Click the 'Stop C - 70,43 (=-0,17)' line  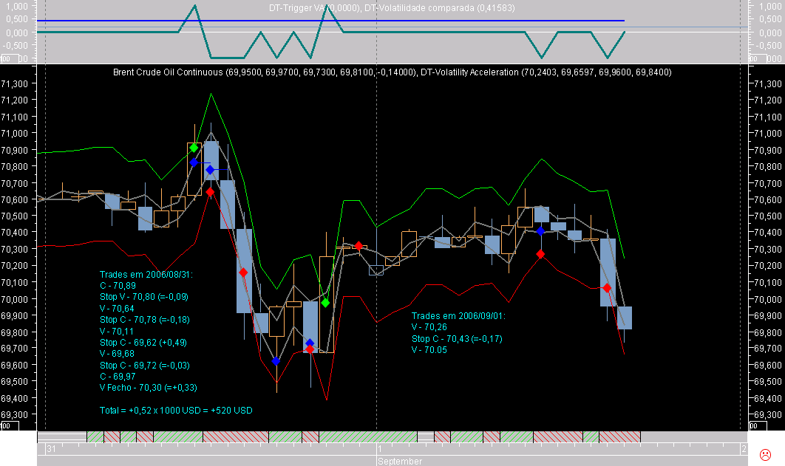point(457,338)
